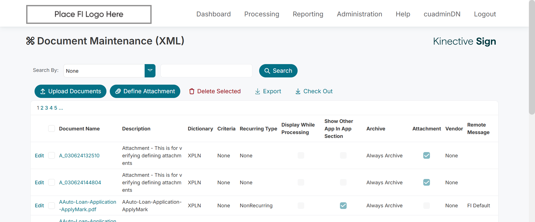Click the Document Maintenance wrench icon
535x222 pixels.
(x=30, y=41)
